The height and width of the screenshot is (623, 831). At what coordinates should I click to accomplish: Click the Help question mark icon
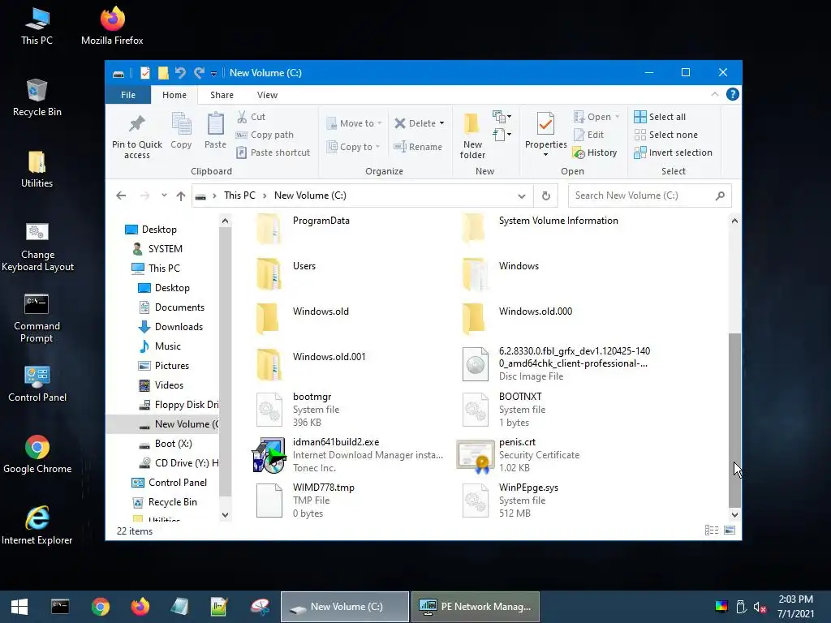pos(733,94)
